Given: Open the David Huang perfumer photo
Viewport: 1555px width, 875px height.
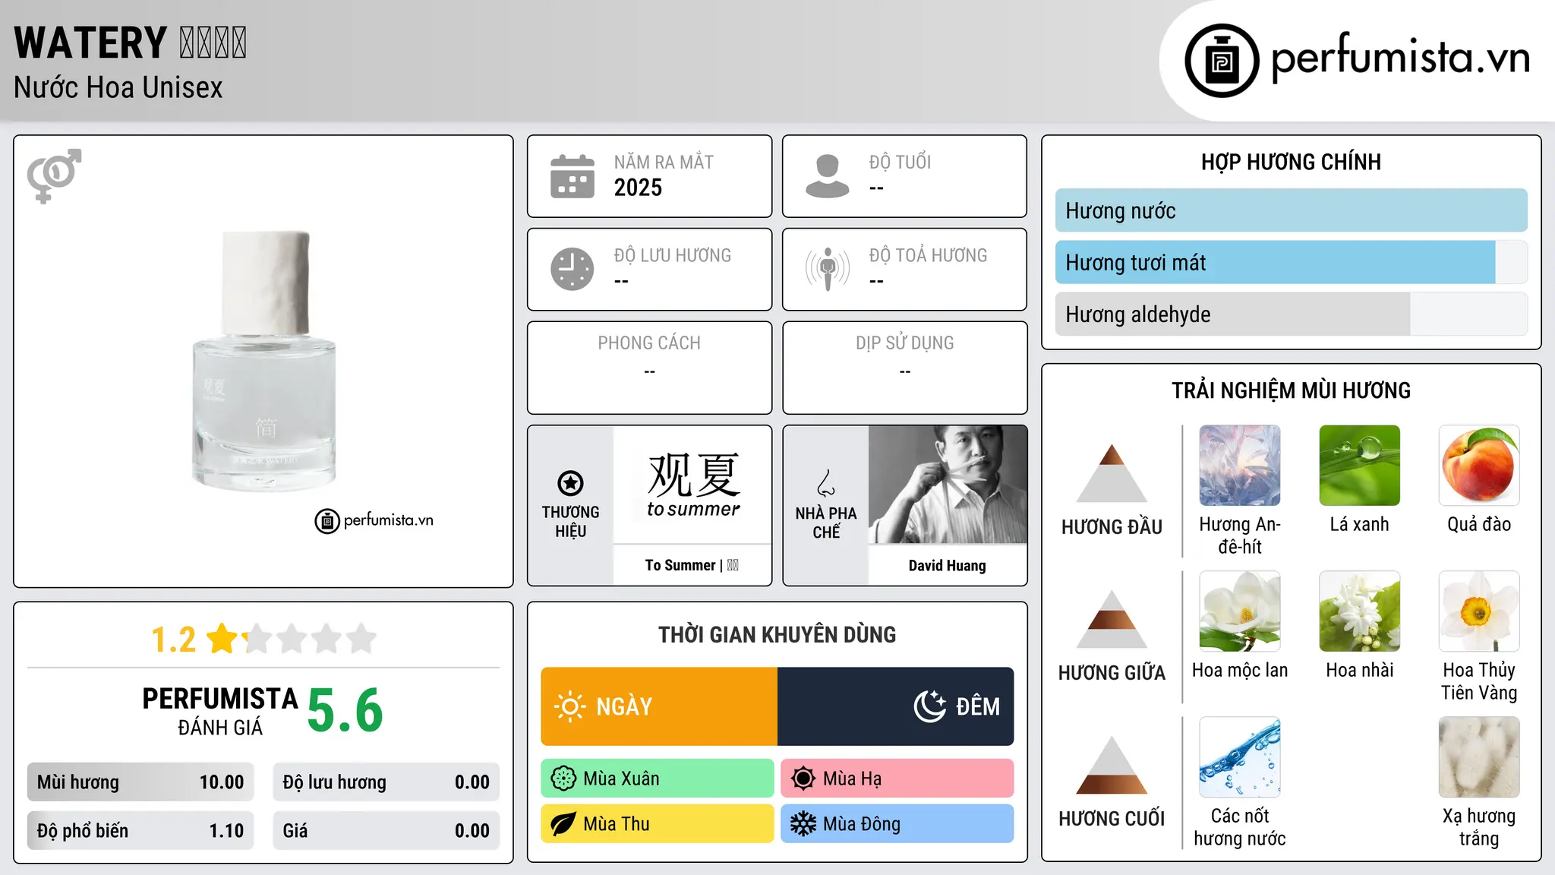Looking at the screenshot, I should [x=948, y=485].
